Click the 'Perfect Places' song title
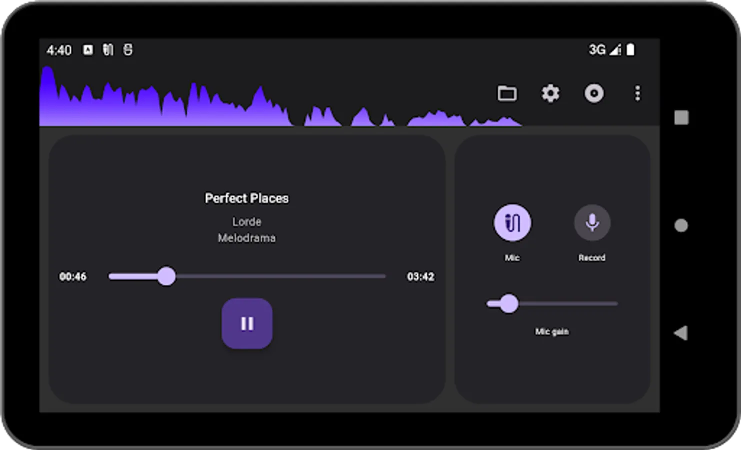Screen dimensions: 741x450 point(246,198)
